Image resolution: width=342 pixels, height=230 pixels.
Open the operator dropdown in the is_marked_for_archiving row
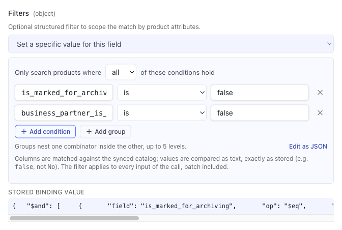point(162,93)
